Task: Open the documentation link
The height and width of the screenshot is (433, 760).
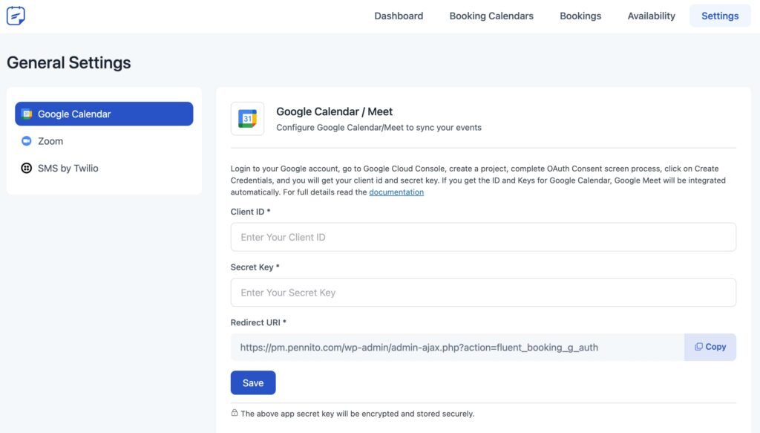Action: click(x=396, y=192)
